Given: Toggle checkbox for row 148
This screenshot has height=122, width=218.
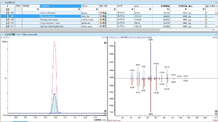Looking at the screenshot, I should (8, 16).
